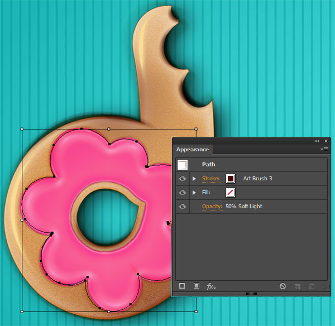Open the Appearance panel flyout menu
Viewport: 335px width, 326px height.
coord(324,150)
